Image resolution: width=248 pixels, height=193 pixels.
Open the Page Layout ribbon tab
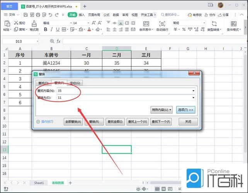pyautogui.click(x=94, y=15)
